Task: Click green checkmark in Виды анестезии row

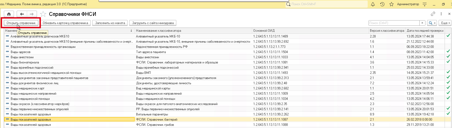Action: 448,56
